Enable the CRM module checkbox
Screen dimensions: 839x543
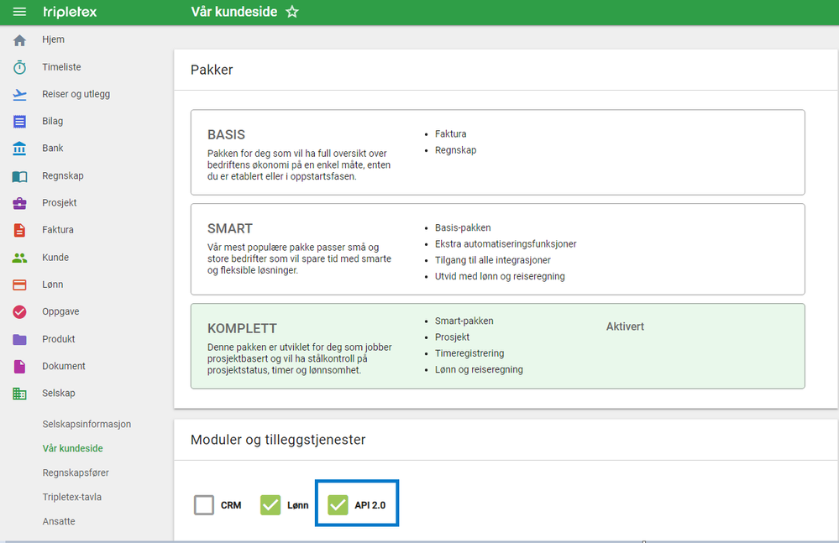point(204,505)
